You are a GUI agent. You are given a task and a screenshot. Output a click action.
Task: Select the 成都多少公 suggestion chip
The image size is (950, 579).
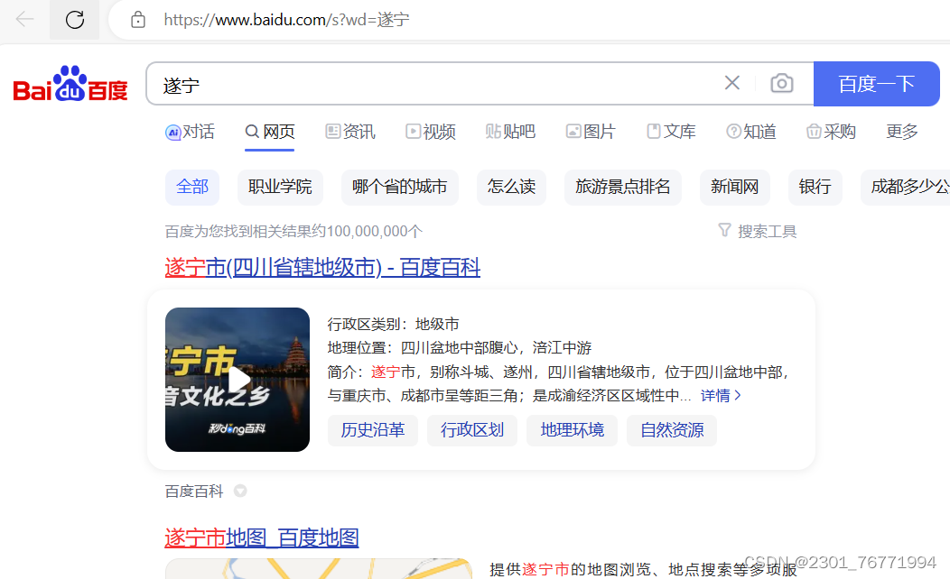(905, 187)
